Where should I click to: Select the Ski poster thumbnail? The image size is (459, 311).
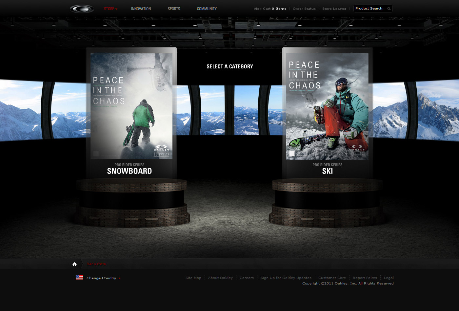(x=327, y=106)
